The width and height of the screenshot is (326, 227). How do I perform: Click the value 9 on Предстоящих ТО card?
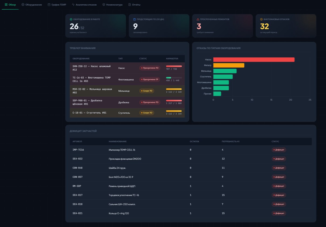(x=135, y=27)
